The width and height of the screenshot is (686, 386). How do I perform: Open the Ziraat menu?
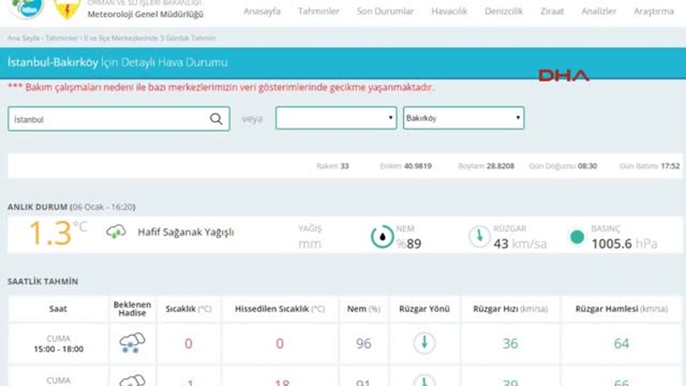552,11
